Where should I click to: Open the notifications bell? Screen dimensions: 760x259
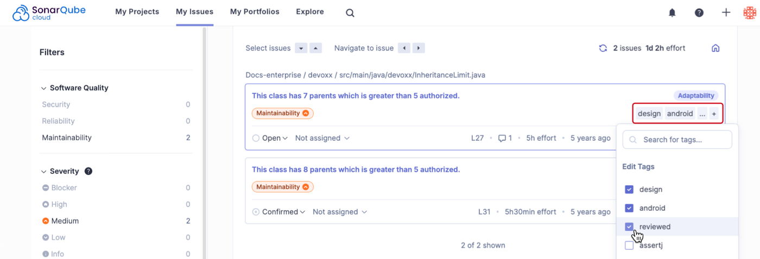click(x=672, y=12)
